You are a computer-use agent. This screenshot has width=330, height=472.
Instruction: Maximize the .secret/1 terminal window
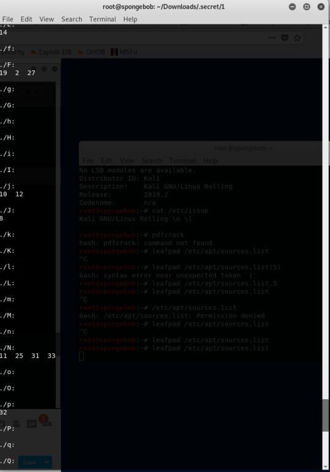[x=307, y=7]
